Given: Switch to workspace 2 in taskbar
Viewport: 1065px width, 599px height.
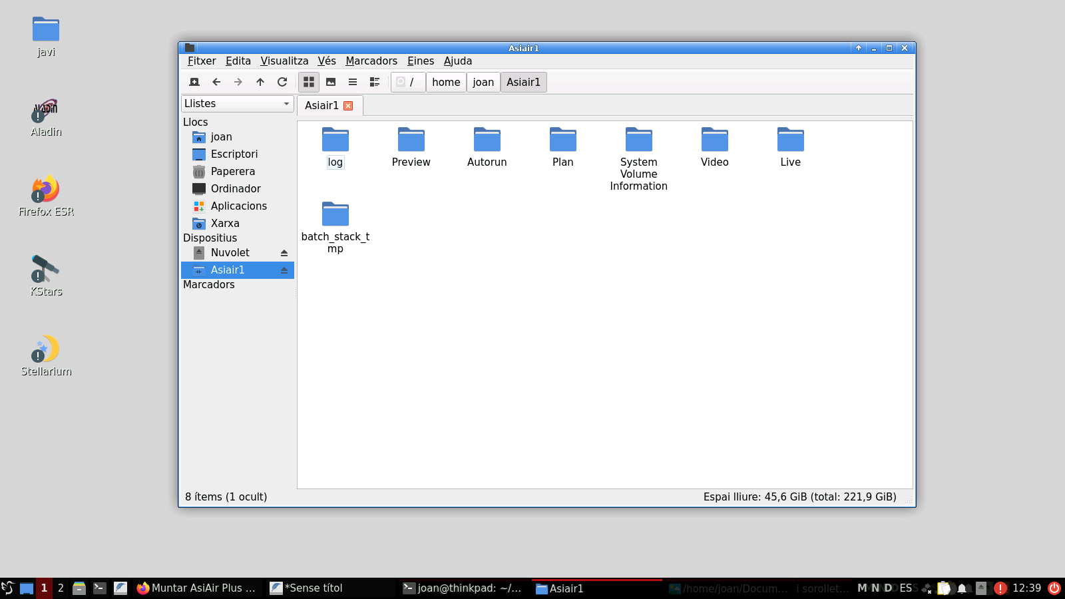Looking at the screenshot, I should click(x=61, y=588).
